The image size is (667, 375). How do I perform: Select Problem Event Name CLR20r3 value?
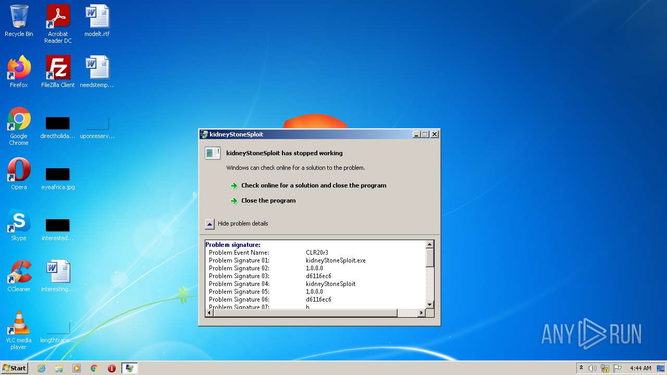[x=317, y=253]
